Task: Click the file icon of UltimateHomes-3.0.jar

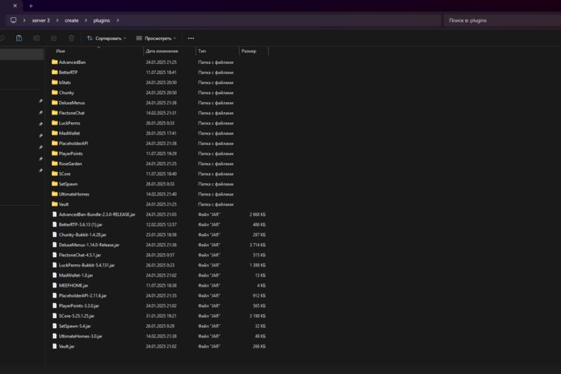Action: 55,336
